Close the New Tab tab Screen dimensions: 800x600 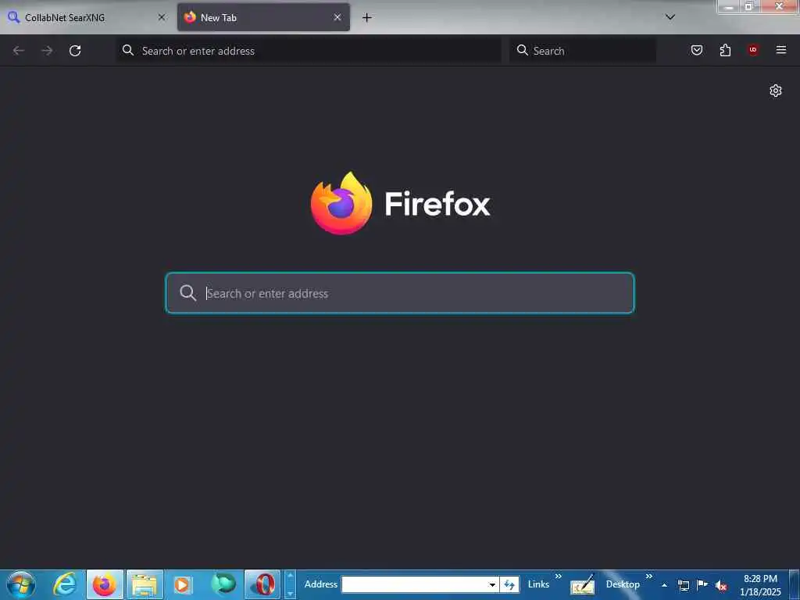[x=337, y=17]
